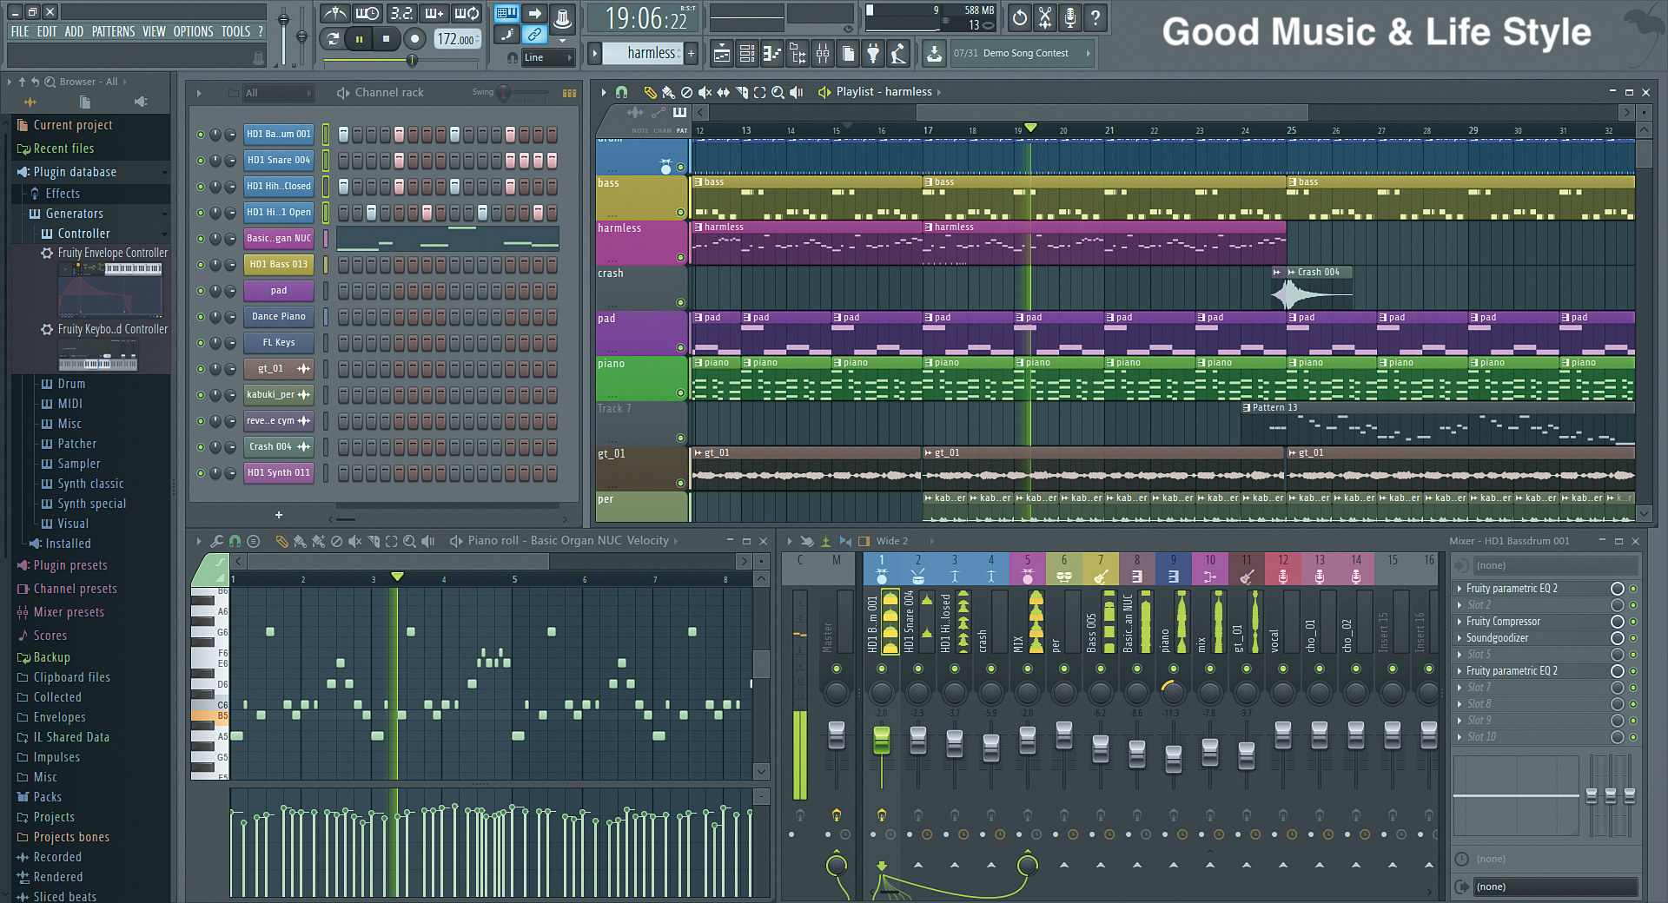Select the Piano roll draw pencil tool
Viewport: 1668px width, 903px height.
(x=281, y=541)
